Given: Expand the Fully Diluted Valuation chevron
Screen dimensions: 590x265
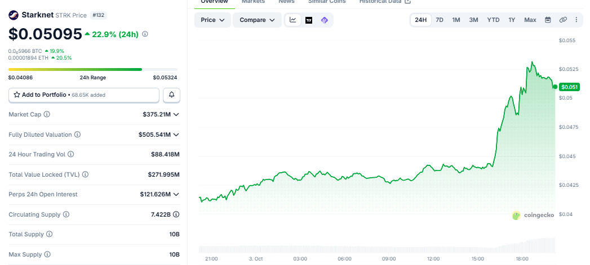Looking at the screenshot, I should [x=176, y=134].
